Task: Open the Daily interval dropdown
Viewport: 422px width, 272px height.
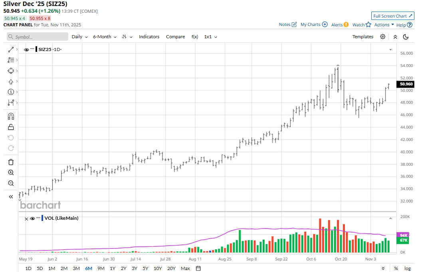Action: (x=80, y=37)
